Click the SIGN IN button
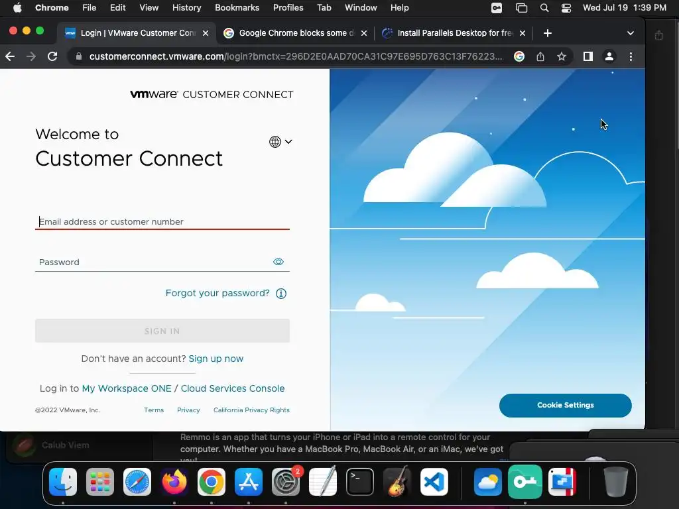Viewport: 679px width, 509px height. point(162,331)
